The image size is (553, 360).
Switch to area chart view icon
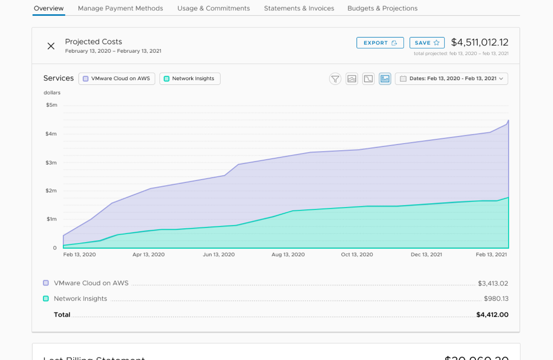point(352,79)
